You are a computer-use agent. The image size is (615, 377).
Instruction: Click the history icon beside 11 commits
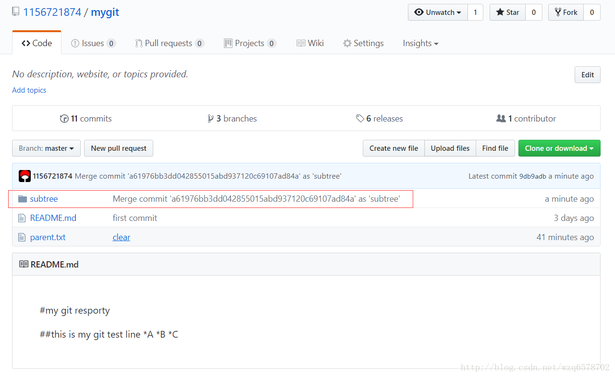point(64,119)
